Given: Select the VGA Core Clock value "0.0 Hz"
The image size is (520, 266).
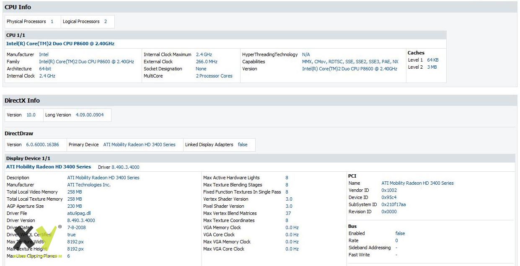Looking at the screenshot, I should pos(292,235).
